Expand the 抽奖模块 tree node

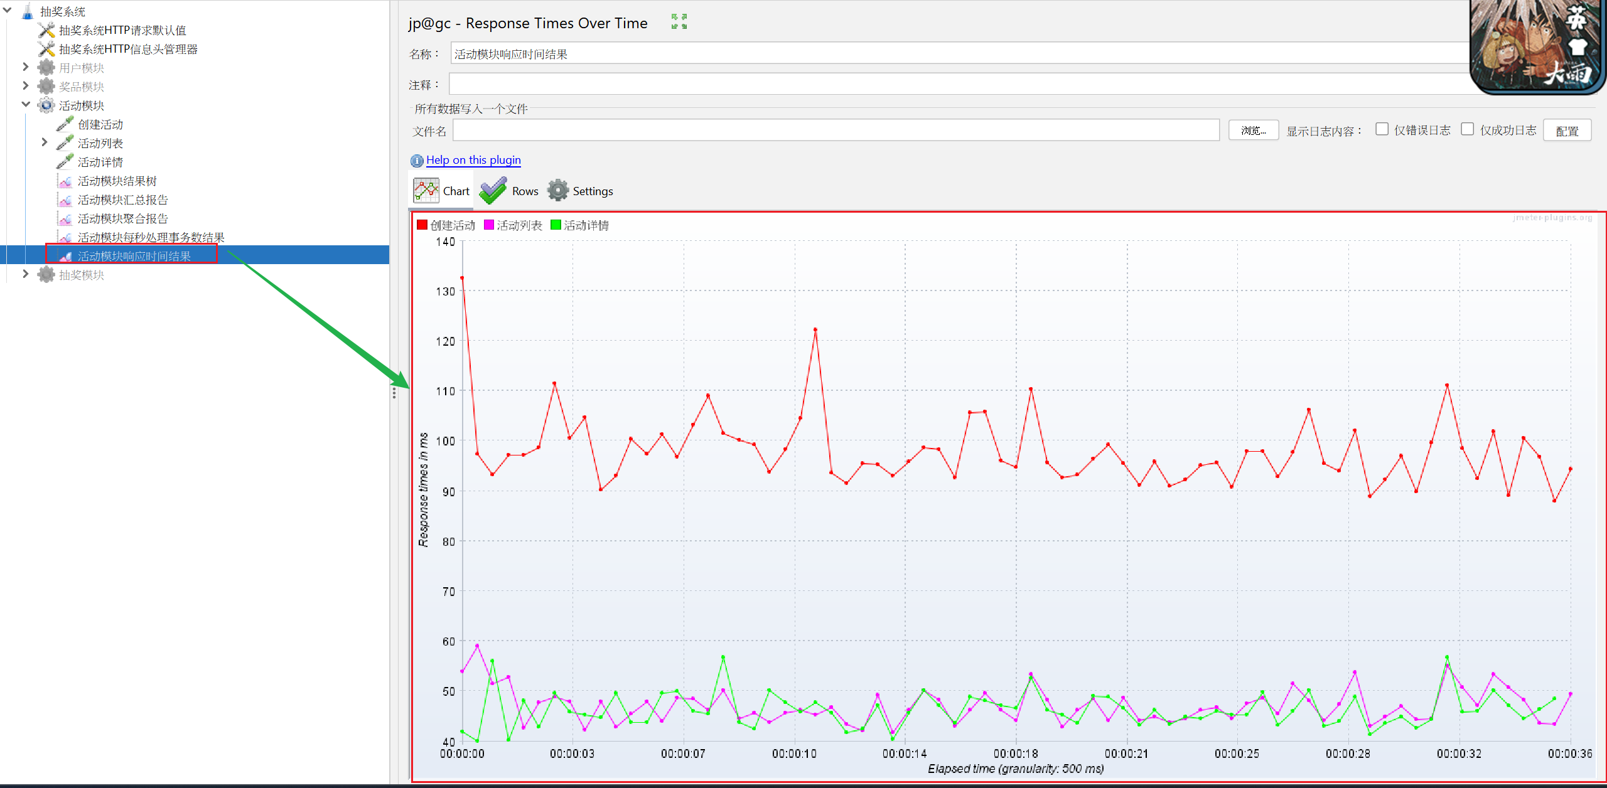26,274
